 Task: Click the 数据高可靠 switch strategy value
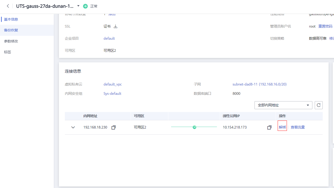pos(318,38)
